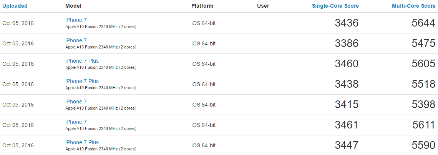Viewport: 438px width, 155px height.
Task: Select the multi-core score 5611
Action: tap(424, 125)
